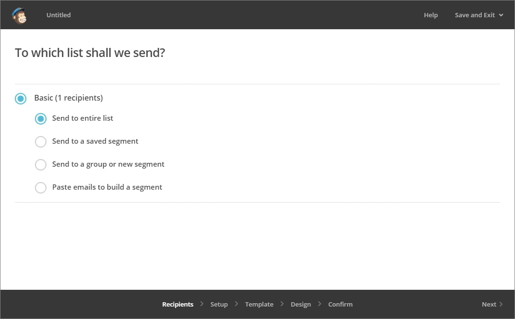Open the Design step
This screenshot has height=319, width=515.
click(x=300, y=304)
